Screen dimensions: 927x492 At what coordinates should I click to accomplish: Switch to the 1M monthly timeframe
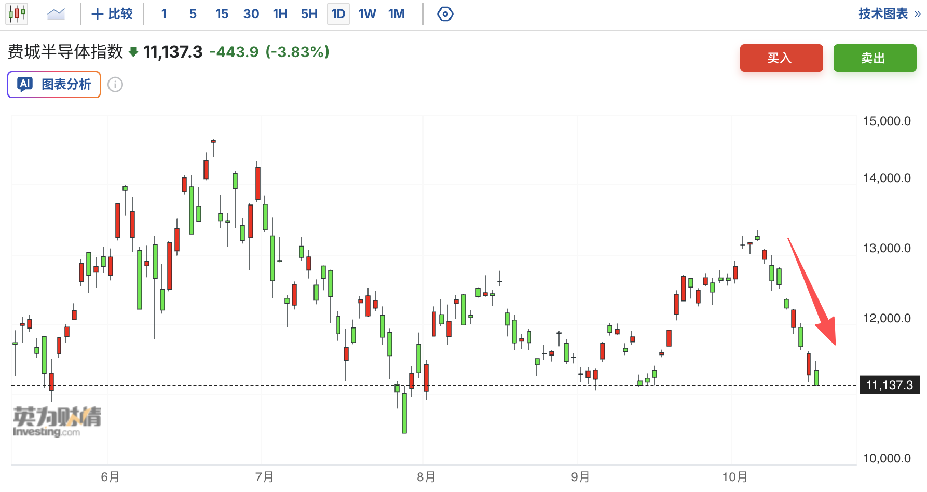point(397,14)
